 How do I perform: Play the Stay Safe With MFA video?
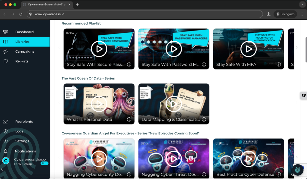(x=249, y=49)
